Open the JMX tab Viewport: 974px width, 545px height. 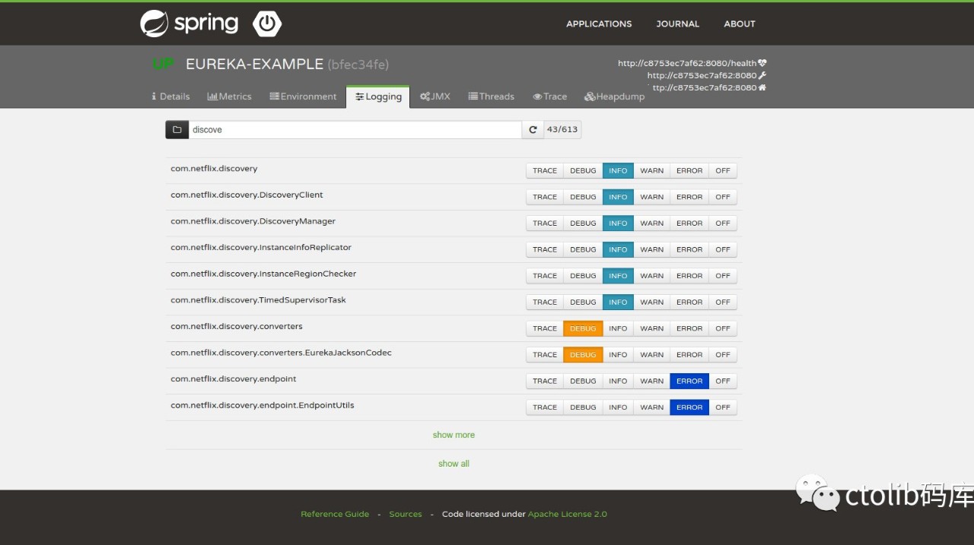pos(435,97)
